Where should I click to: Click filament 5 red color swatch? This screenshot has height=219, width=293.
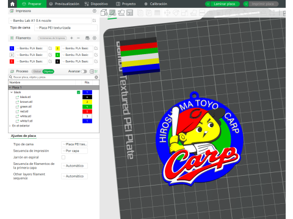[12, 61]
